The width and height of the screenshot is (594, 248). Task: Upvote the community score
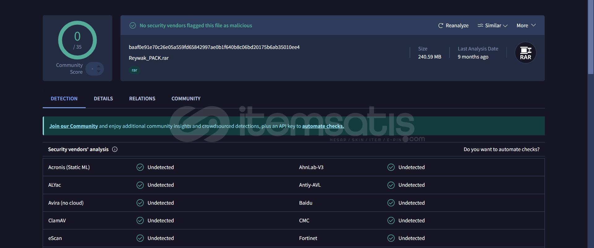[x=99, y=66]
